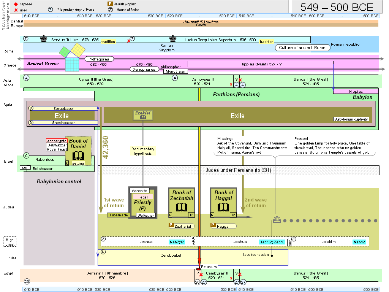The height and width of the screenshot is (292, 389).
Task: Click the king icon beside Lucius Tarquinius Superbus
Action: [x=173, y=39]
